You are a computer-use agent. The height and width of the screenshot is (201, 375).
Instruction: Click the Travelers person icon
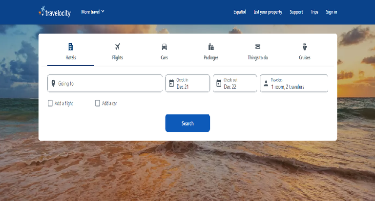click(266, 83)
